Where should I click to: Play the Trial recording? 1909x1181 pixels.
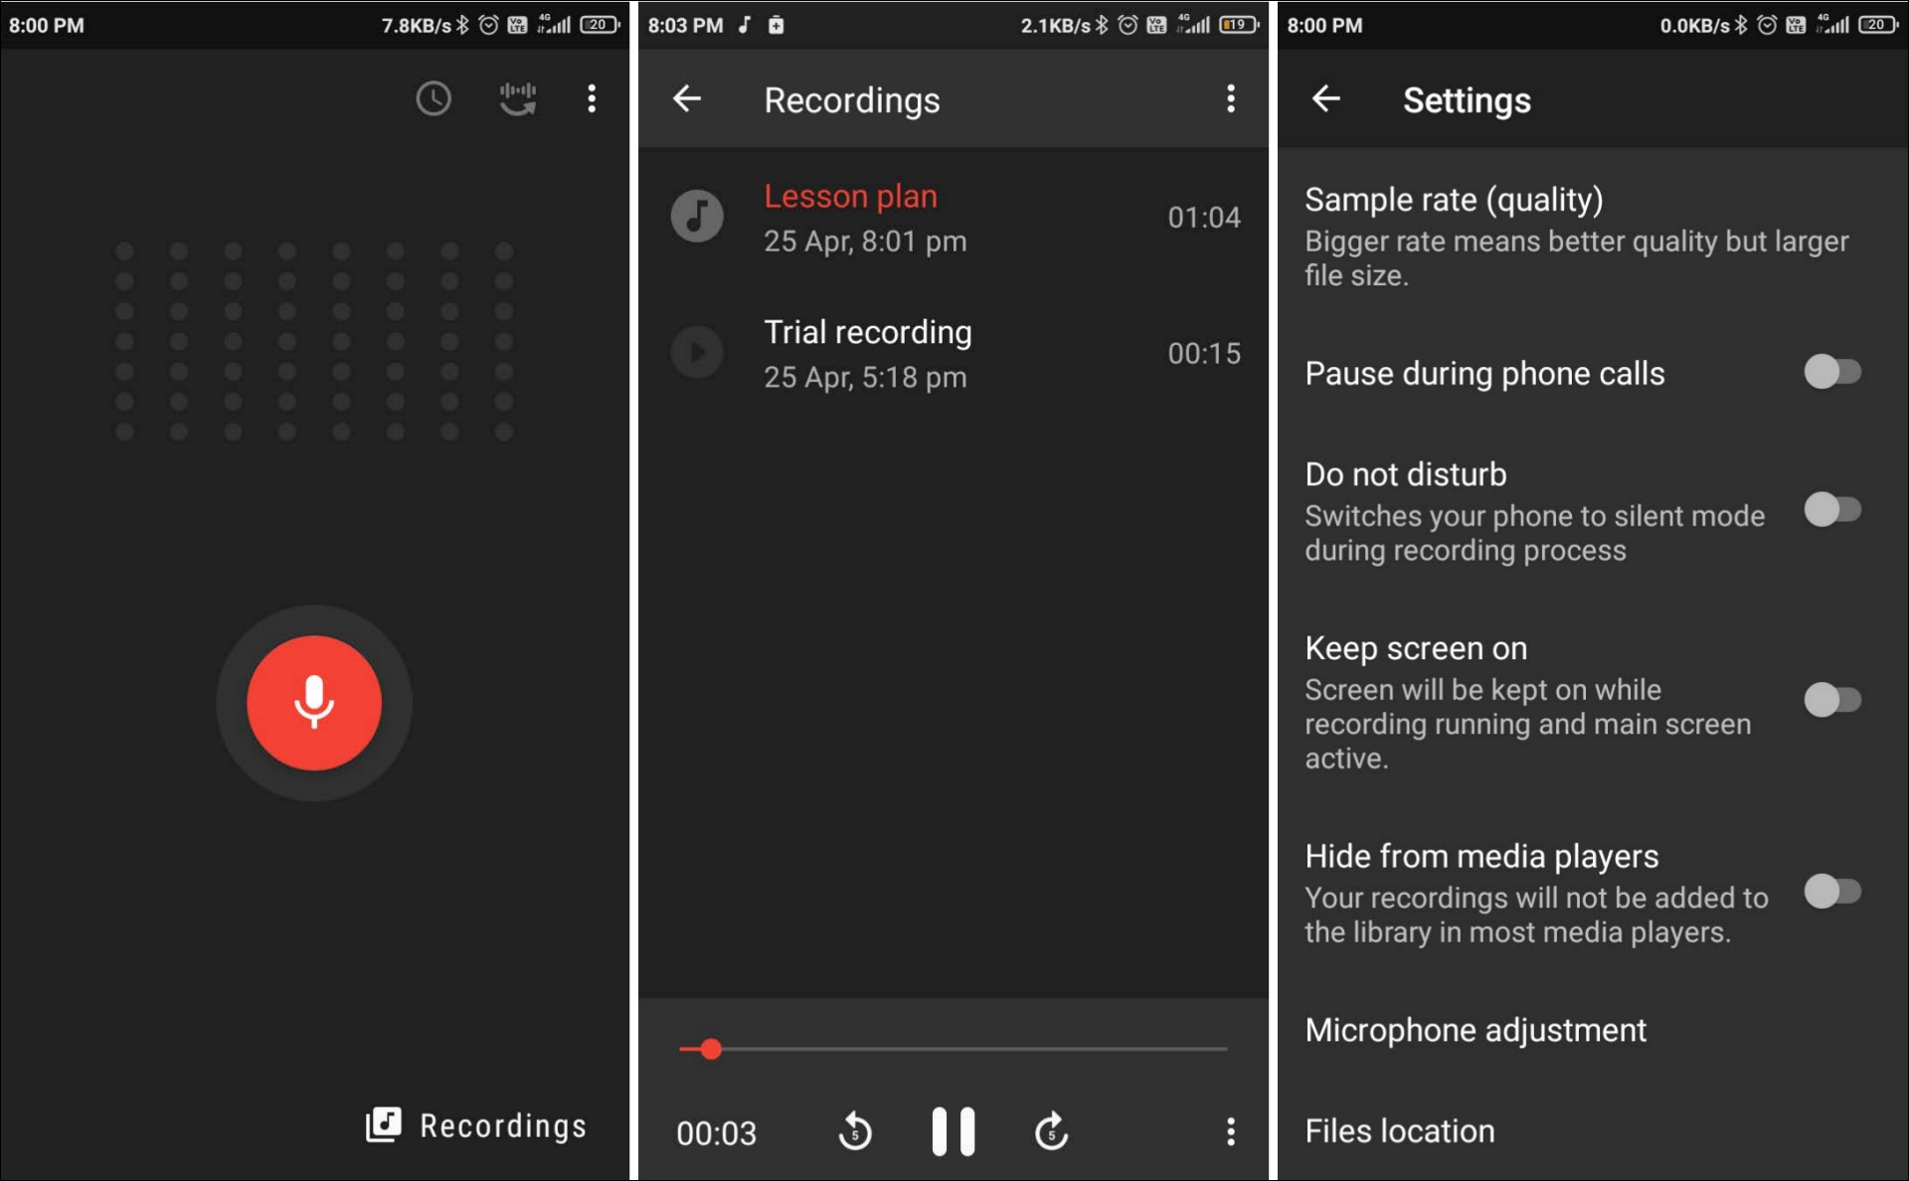695,352
